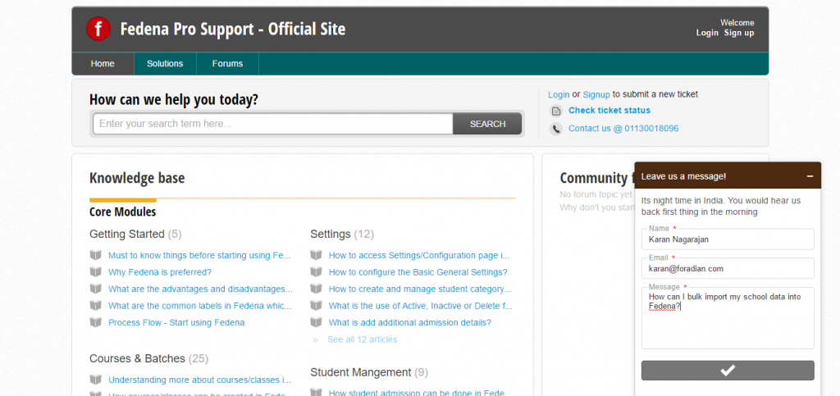Open 'How to access Settings/Configuration page' article

[x=419, y=255]
